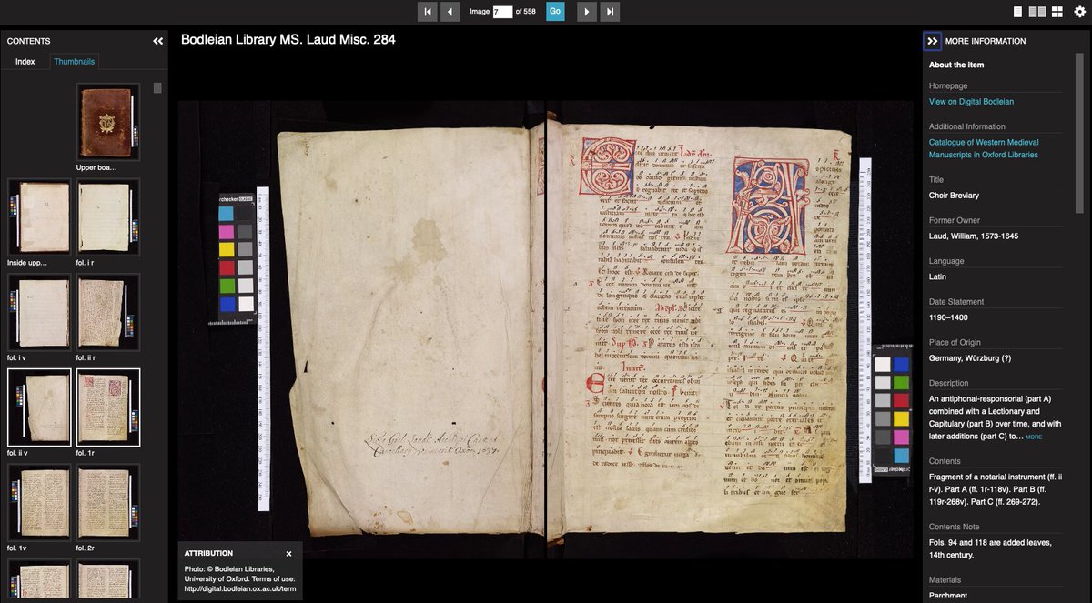Screen dimensions: 1092x603
Task: Click the 'About the item' heading
Action: tap(956, 65)
